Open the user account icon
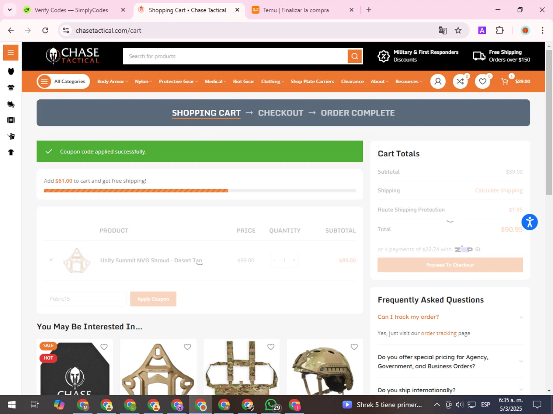 [x=438, y=81]
